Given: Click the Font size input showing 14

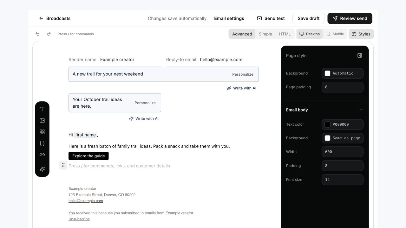Looking at the screenshot, I should click(x=343, y=180).
